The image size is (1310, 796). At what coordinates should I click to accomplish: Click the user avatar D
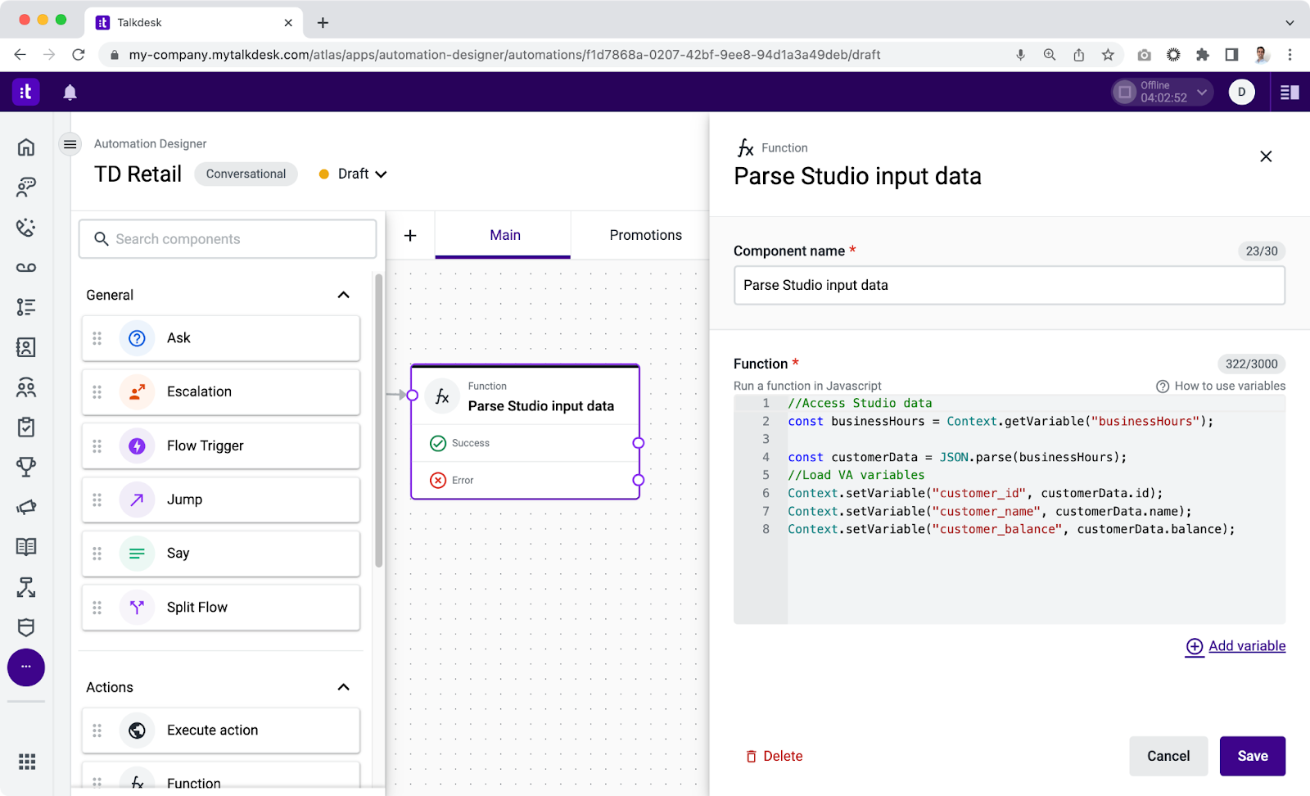point(1241,93)
